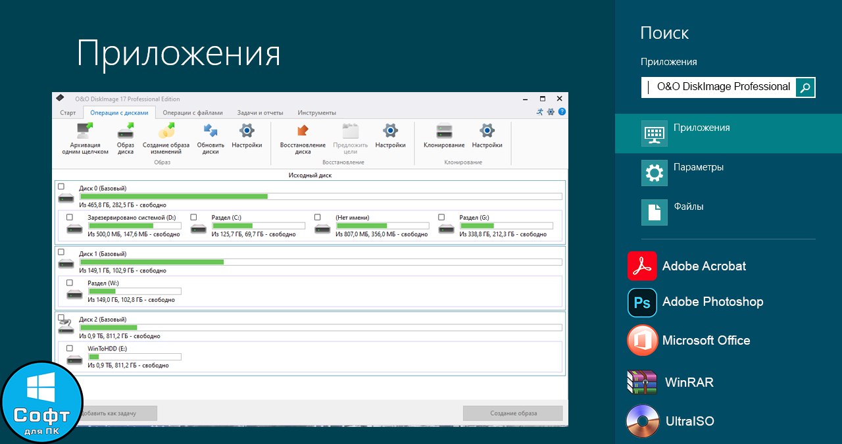Open Создание образа изменений tool
This screenshot has width=842, height=444.
tap(166, 130)
